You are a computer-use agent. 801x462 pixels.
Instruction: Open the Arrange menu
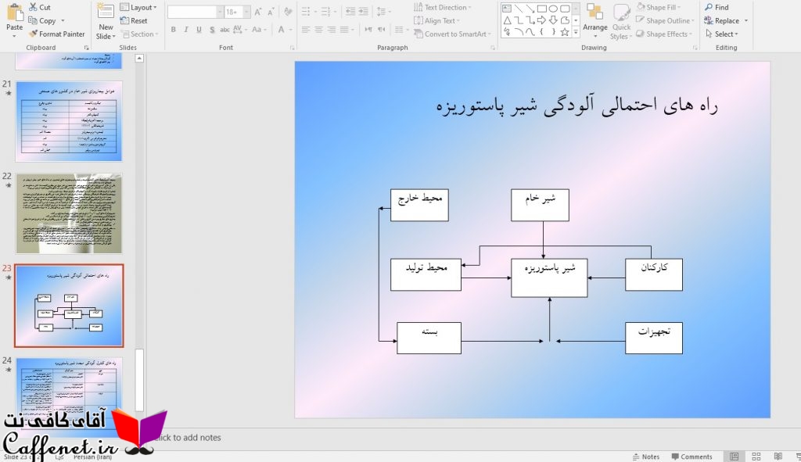(595, 20)
